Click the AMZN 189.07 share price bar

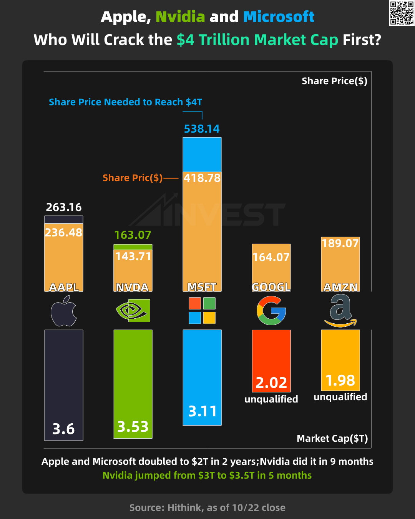tap(340, 265)
